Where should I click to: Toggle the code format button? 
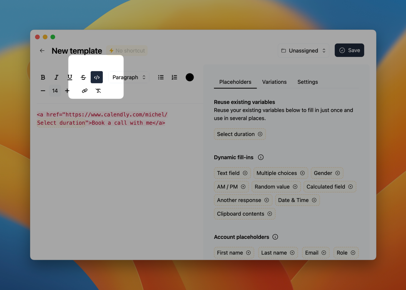(97, 77)
